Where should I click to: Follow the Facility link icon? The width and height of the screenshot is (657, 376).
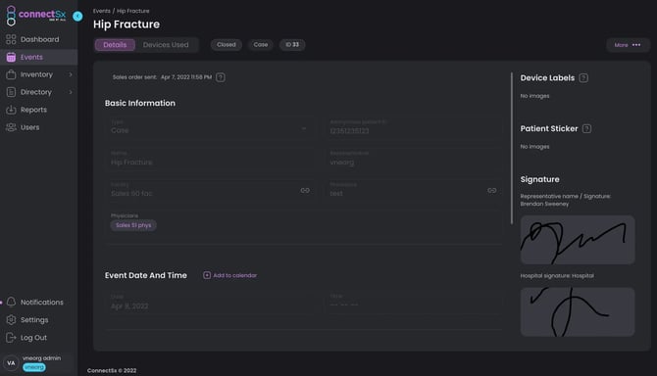(305, 190)
